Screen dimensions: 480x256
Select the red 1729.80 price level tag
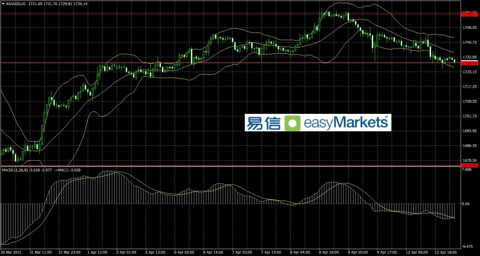[469, 64]
